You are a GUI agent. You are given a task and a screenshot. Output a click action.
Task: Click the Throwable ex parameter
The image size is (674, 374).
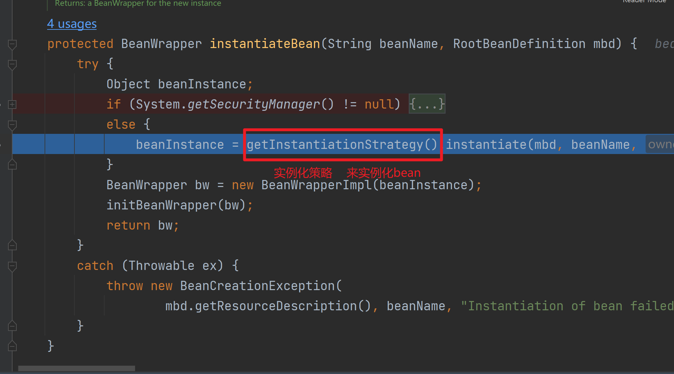173,266
